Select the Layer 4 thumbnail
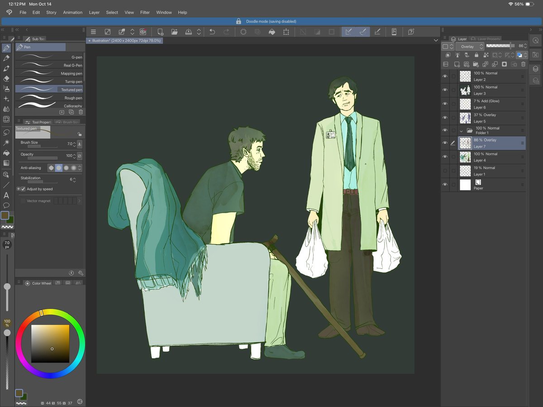 (465, 157)
